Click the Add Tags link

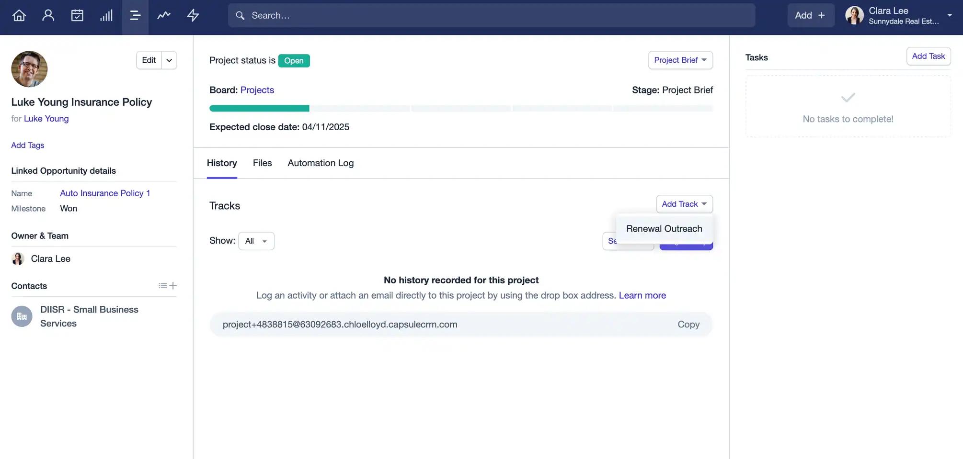click(x=28, y=146)
